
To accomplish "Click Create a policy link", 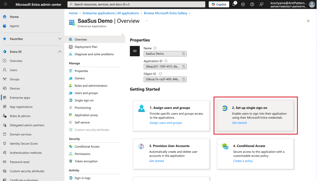I will click(x=243, y=161).
